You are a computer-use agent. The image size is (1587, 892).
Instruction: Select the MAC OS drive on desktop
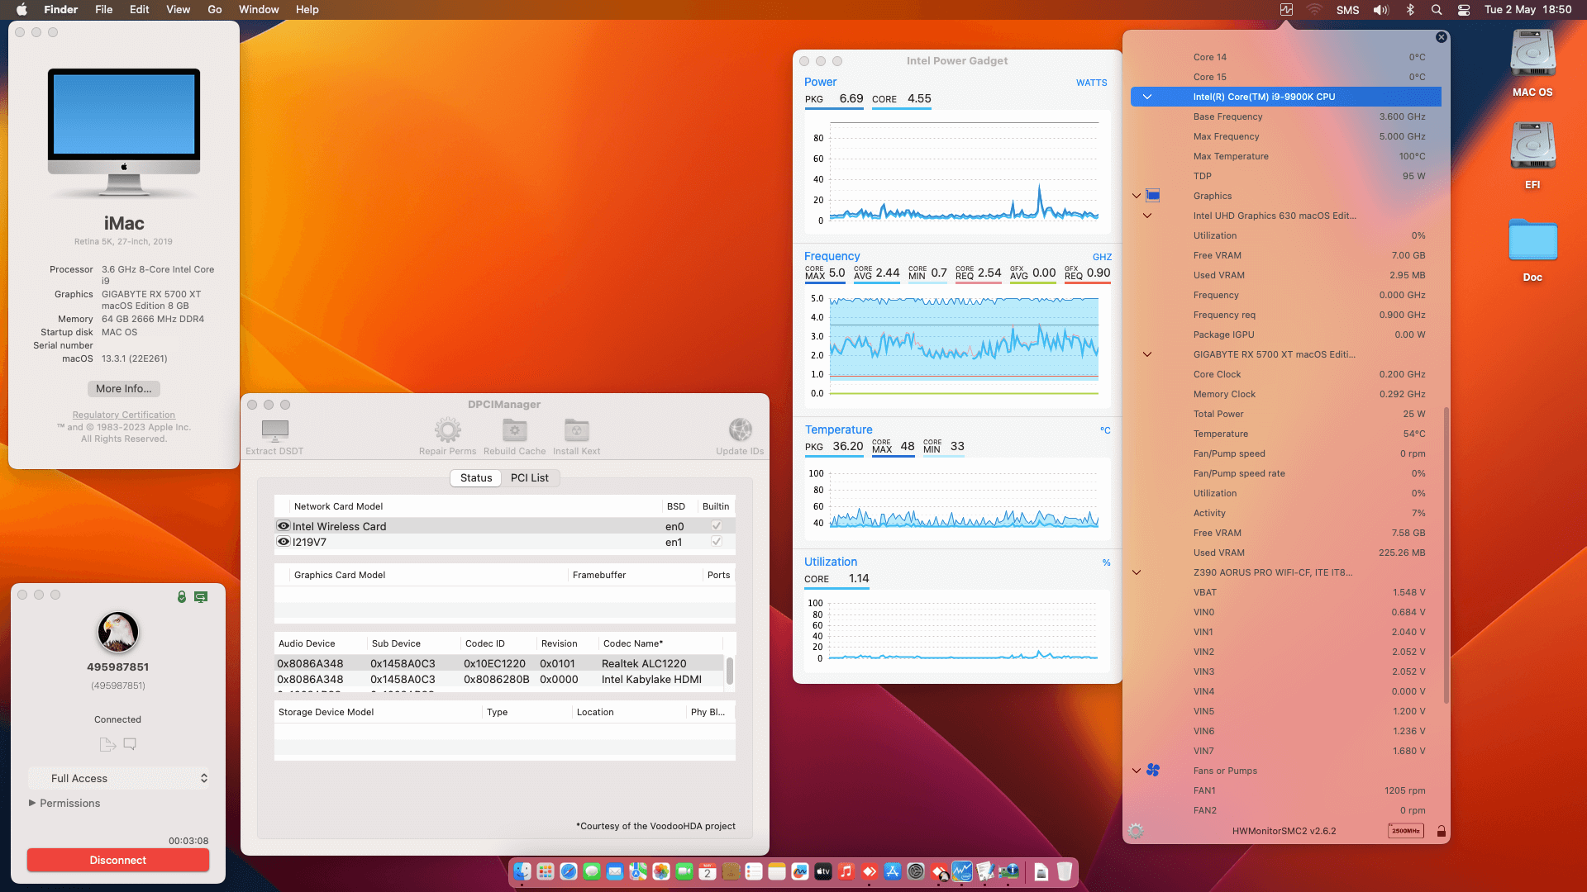tap(1532, 64)
